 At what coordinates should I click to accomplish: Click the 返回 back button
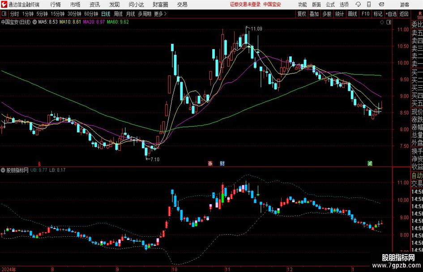coord(404,14)
